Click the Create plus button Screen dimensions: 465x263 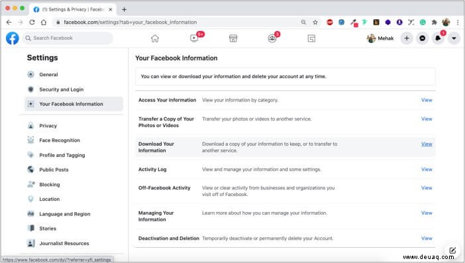tap(407, 38)
